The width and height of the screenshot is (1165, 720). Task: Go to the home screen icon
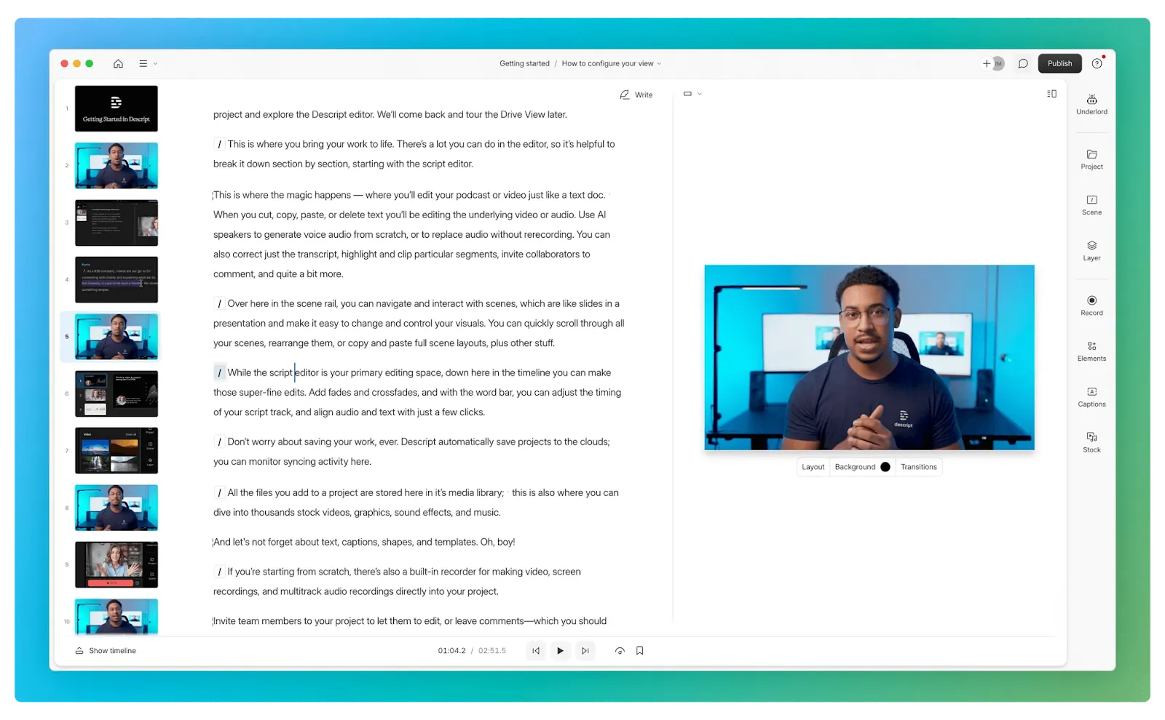118,63
